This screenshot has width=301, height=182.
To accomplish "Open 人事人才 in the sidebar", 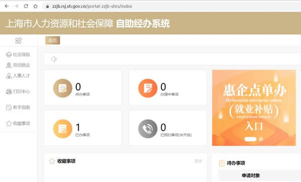I will tap(18, 76).
